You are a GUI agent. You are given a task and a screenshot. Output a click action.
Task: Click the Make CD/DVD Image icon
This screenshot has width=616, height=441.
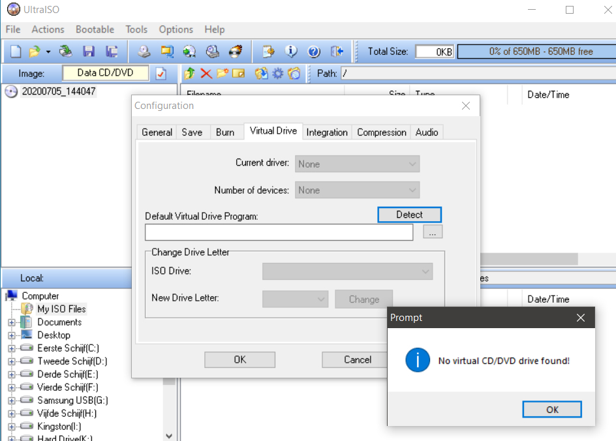coord(144,52)
